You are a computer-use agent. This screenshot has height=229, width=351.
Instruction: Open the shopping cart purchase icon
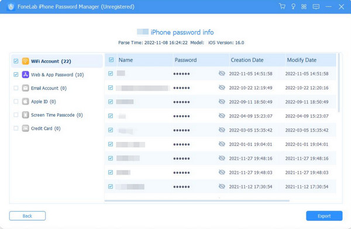point(283,6)
